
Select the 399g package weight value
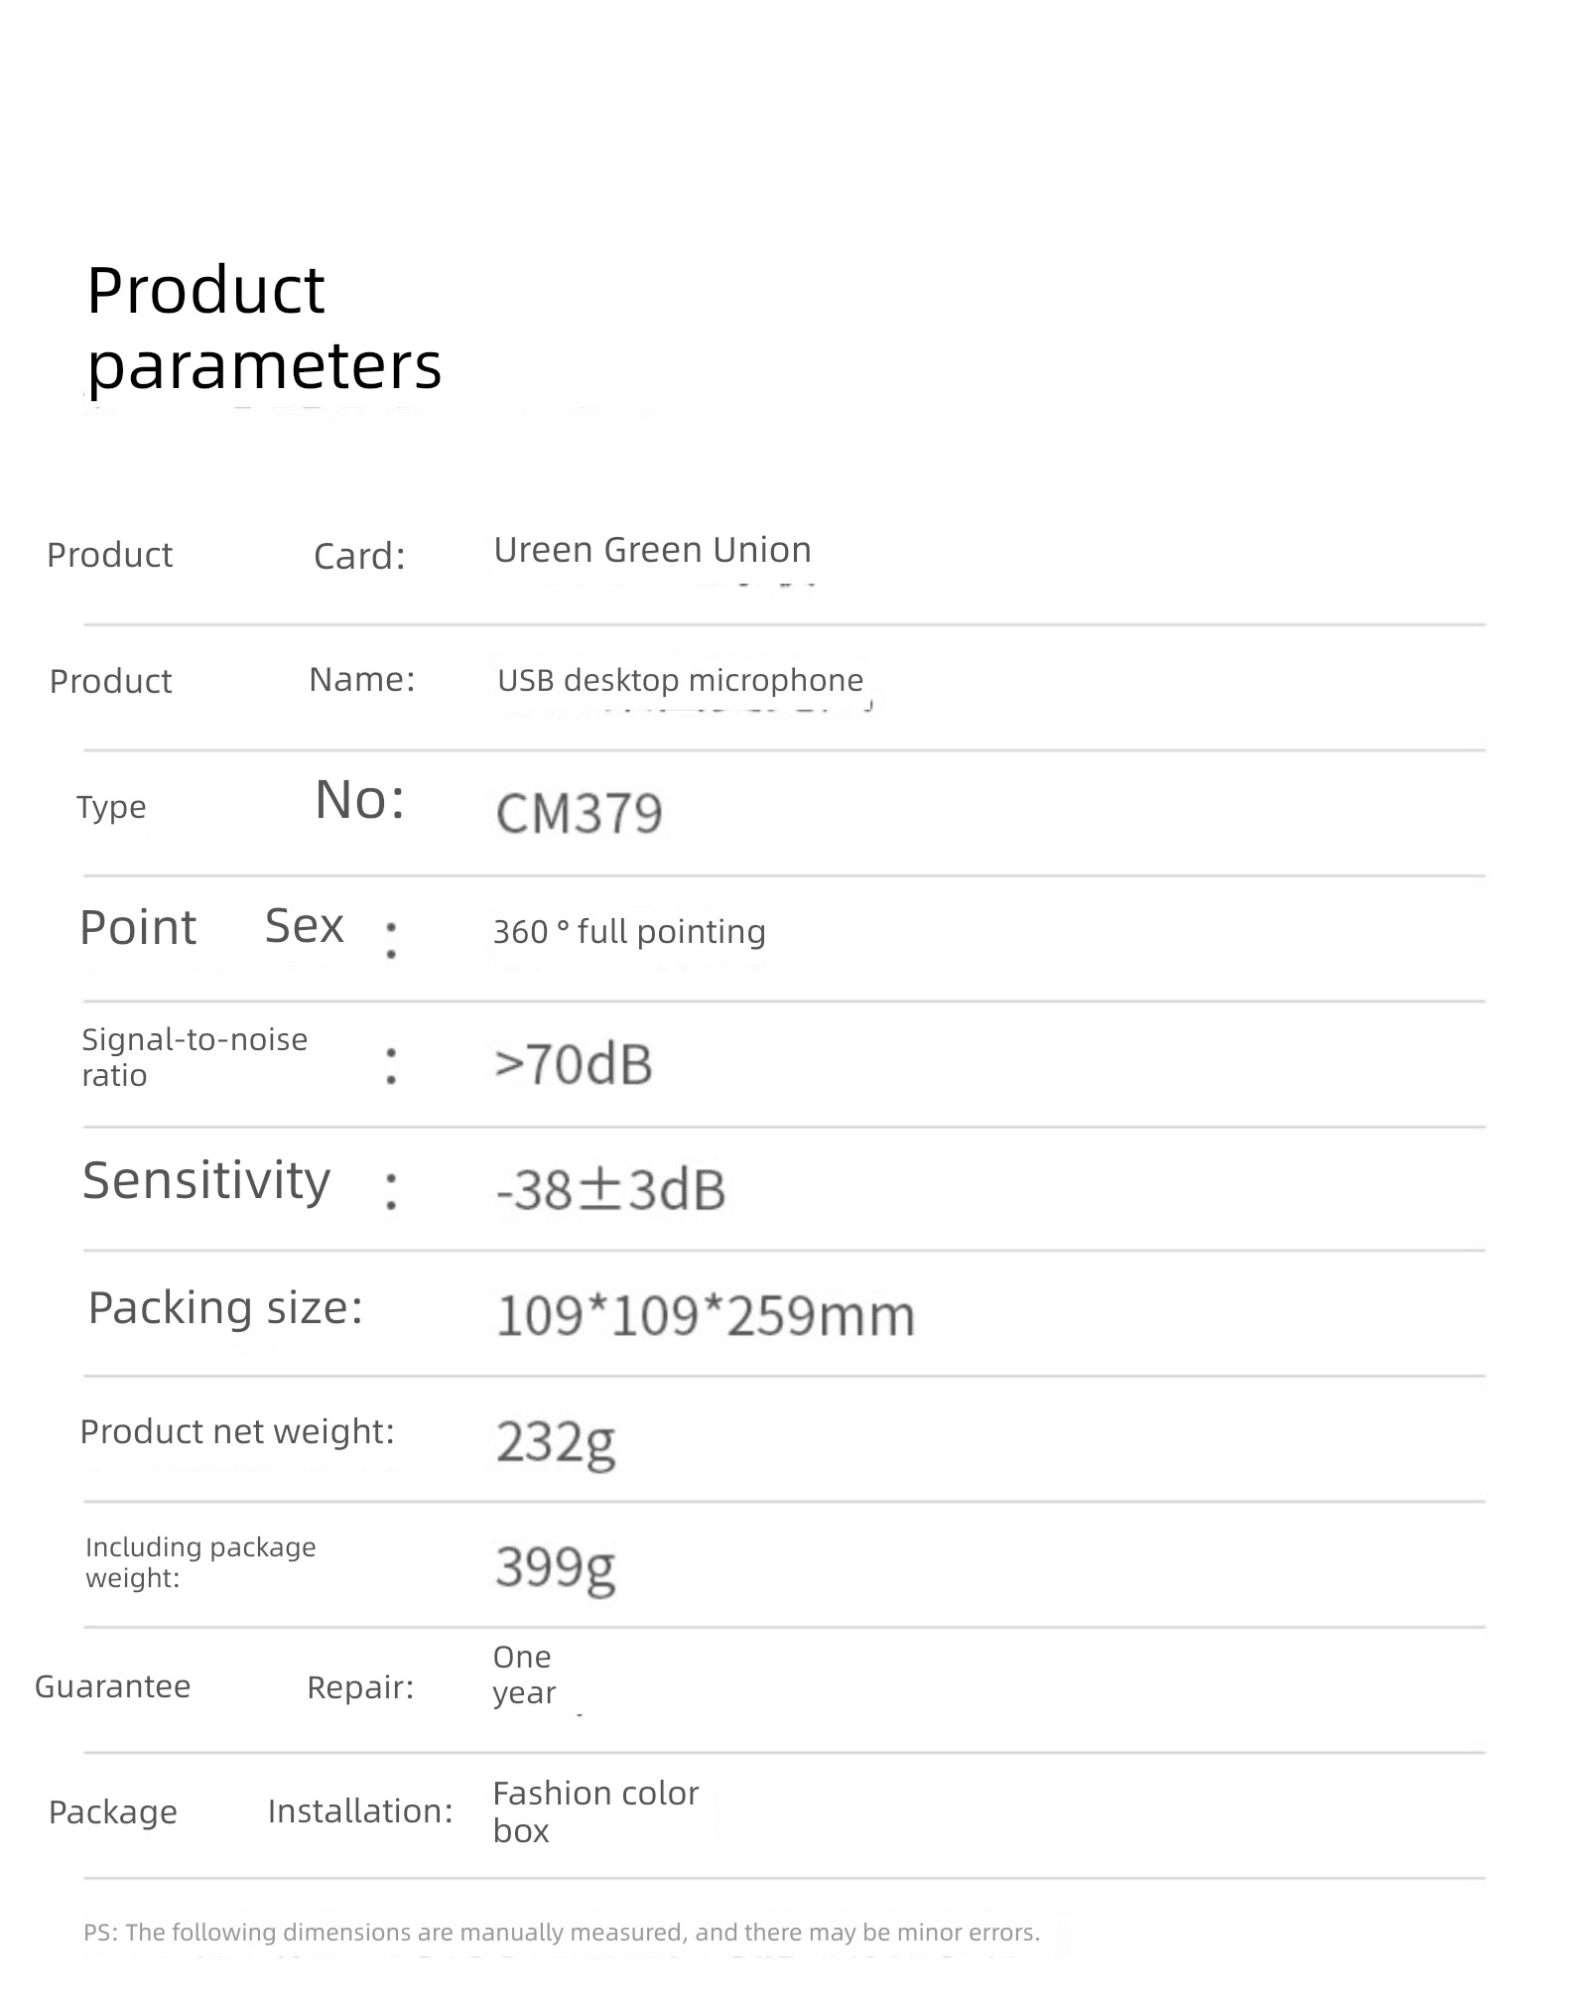[x=555, y=1569]
